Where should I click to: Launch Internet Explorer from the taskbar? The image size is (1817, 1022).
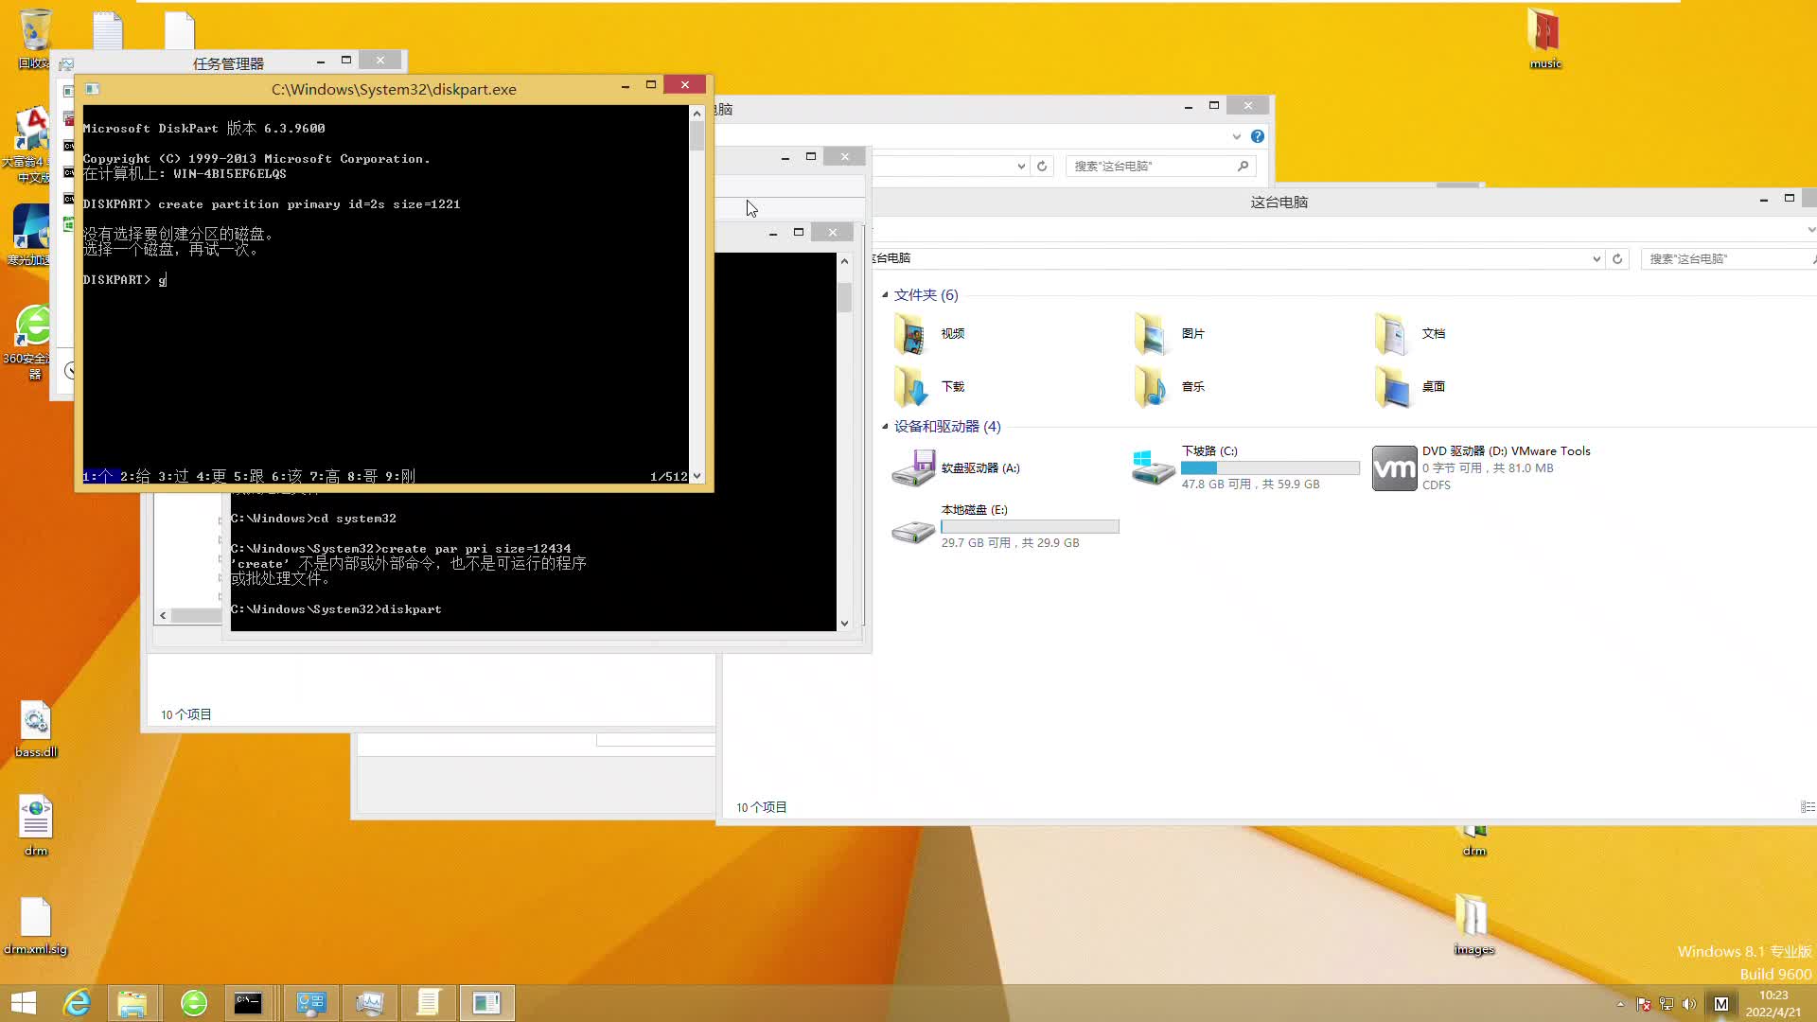[x=76, y=1002]
